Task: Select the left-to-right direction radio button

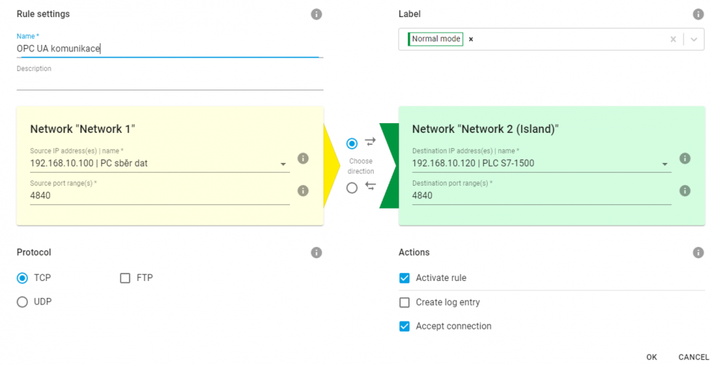Action: point(352,144)
